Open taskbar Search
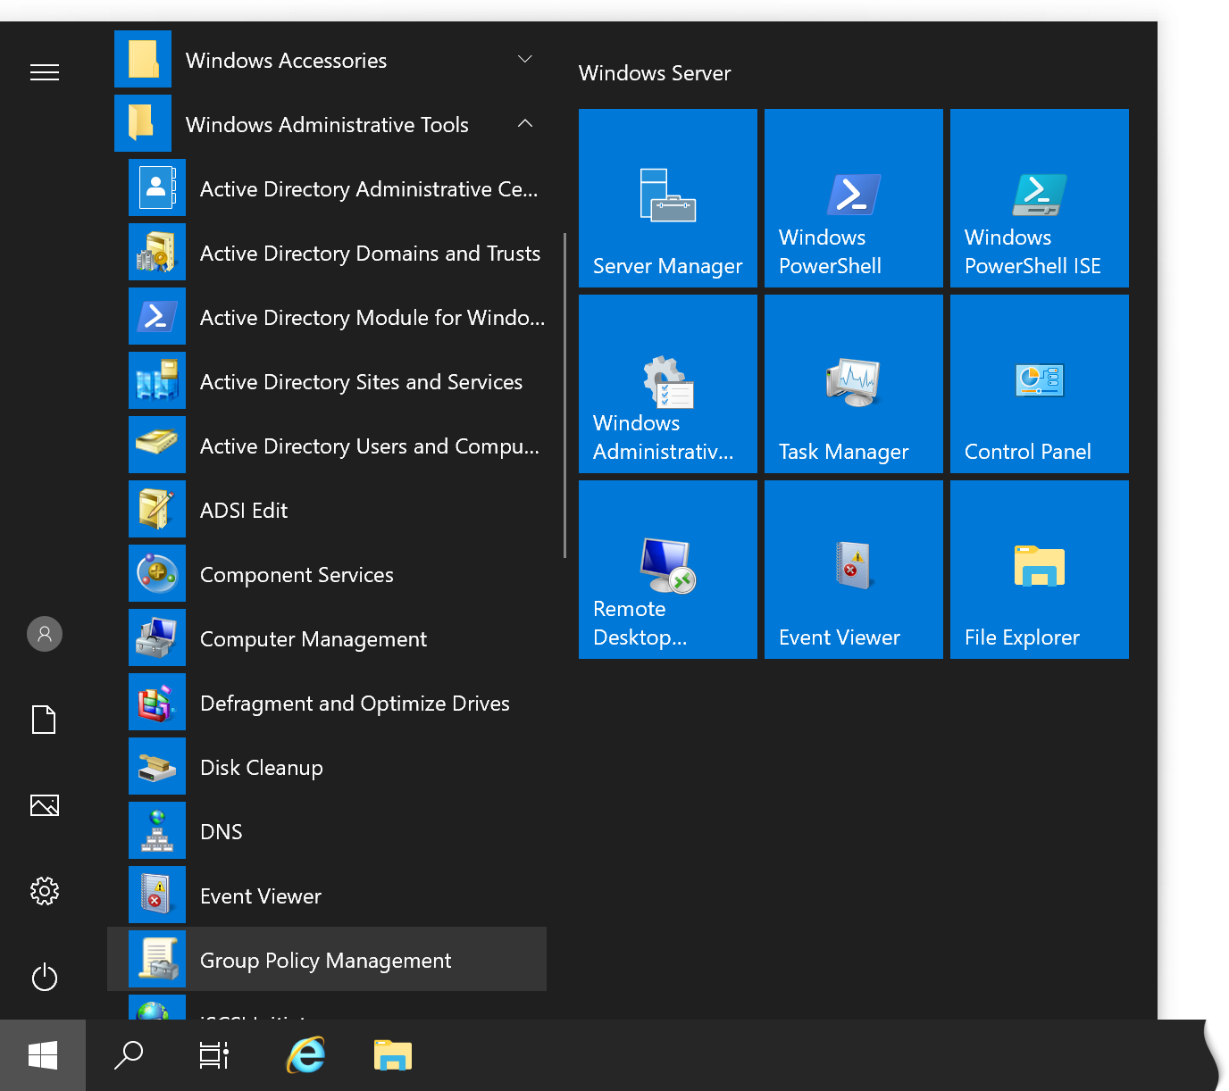 [129, 1055]
